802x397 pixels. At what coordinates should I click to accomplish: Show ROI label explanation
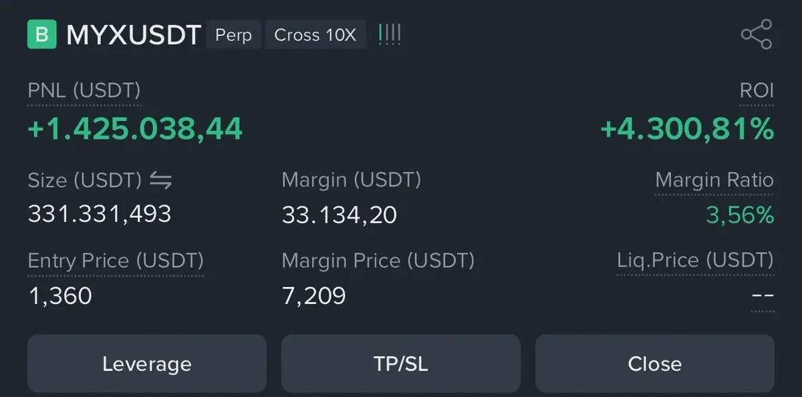click(757, 91)
